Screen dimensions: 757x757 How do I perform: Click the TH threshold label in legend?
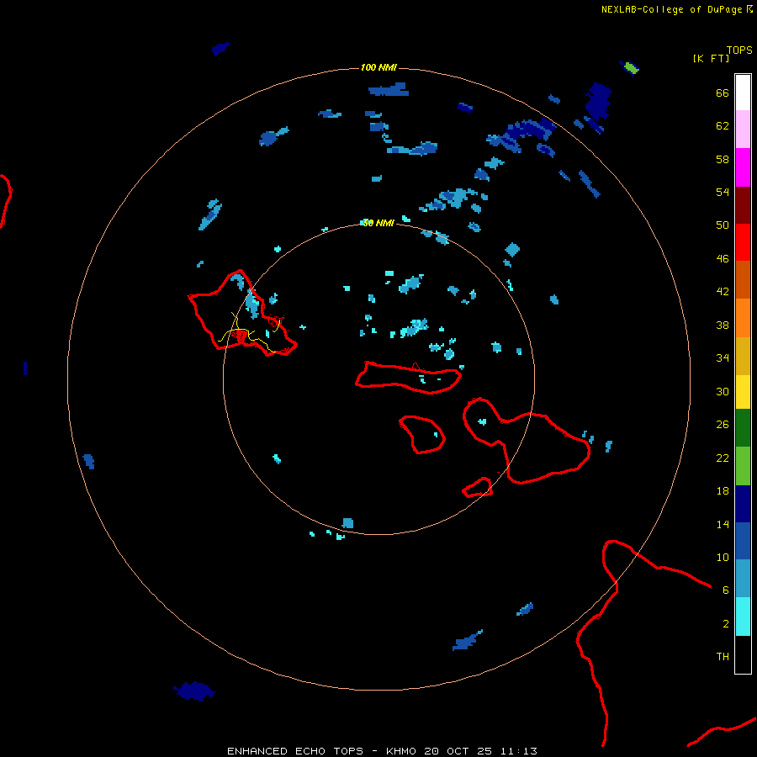(723, 657)
